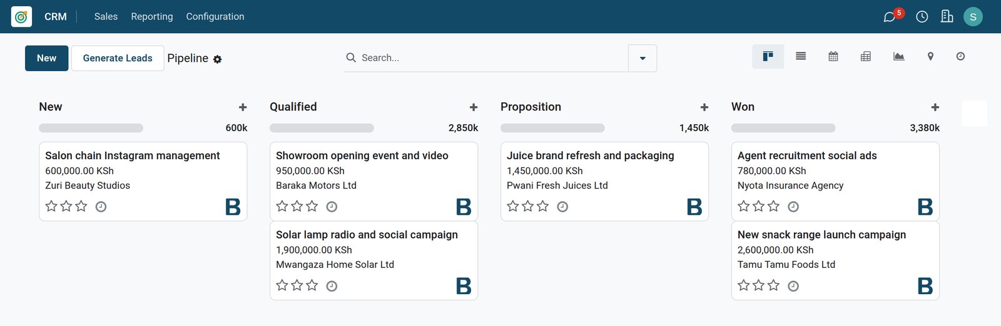Add a lead in the Proposition column

[x=704, y=107]
